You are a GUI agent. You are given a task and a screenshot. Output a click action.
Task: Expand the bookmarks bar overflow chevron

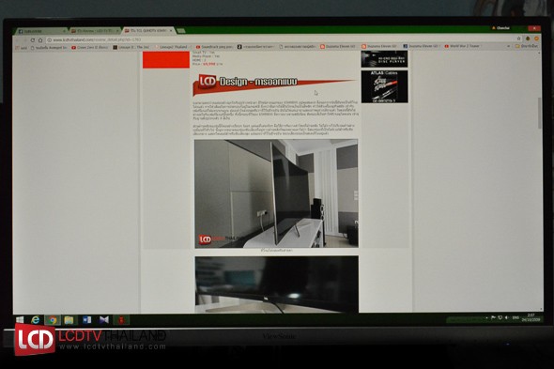coord(508,46)
